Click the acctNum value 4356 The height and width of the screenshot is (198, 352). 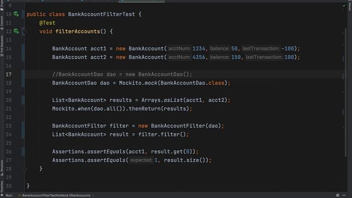click(x=199, y=57)
